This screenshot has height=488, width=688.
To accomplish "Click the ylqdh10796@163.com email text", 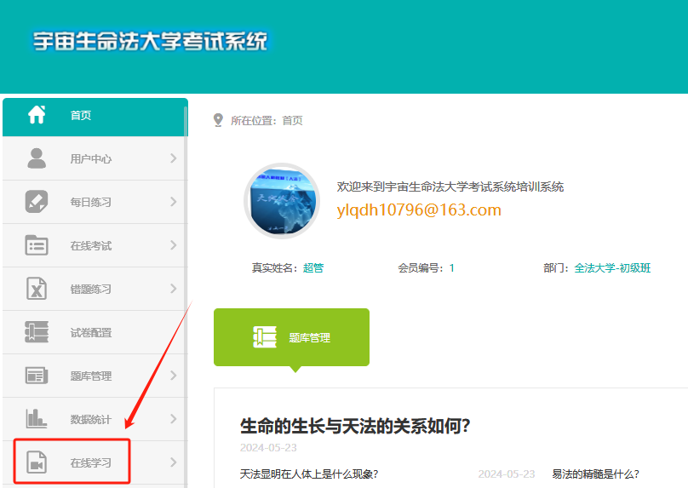I will tap(419, 210).
